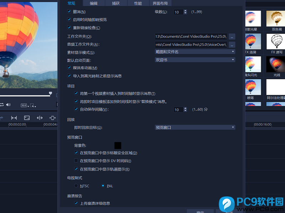Click the redo arrow icon

1,118
